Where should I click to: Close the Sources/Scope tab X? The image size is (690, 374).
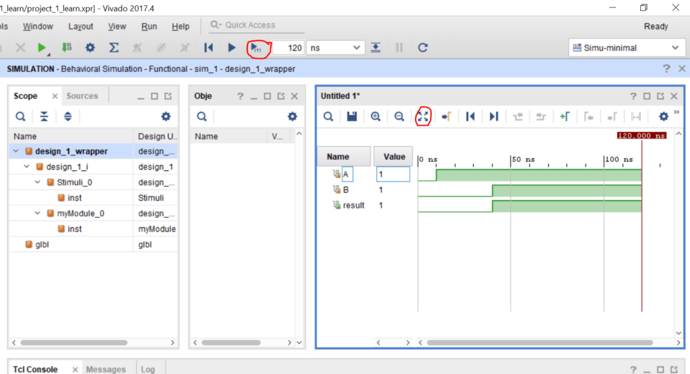[x=55, y=96]
